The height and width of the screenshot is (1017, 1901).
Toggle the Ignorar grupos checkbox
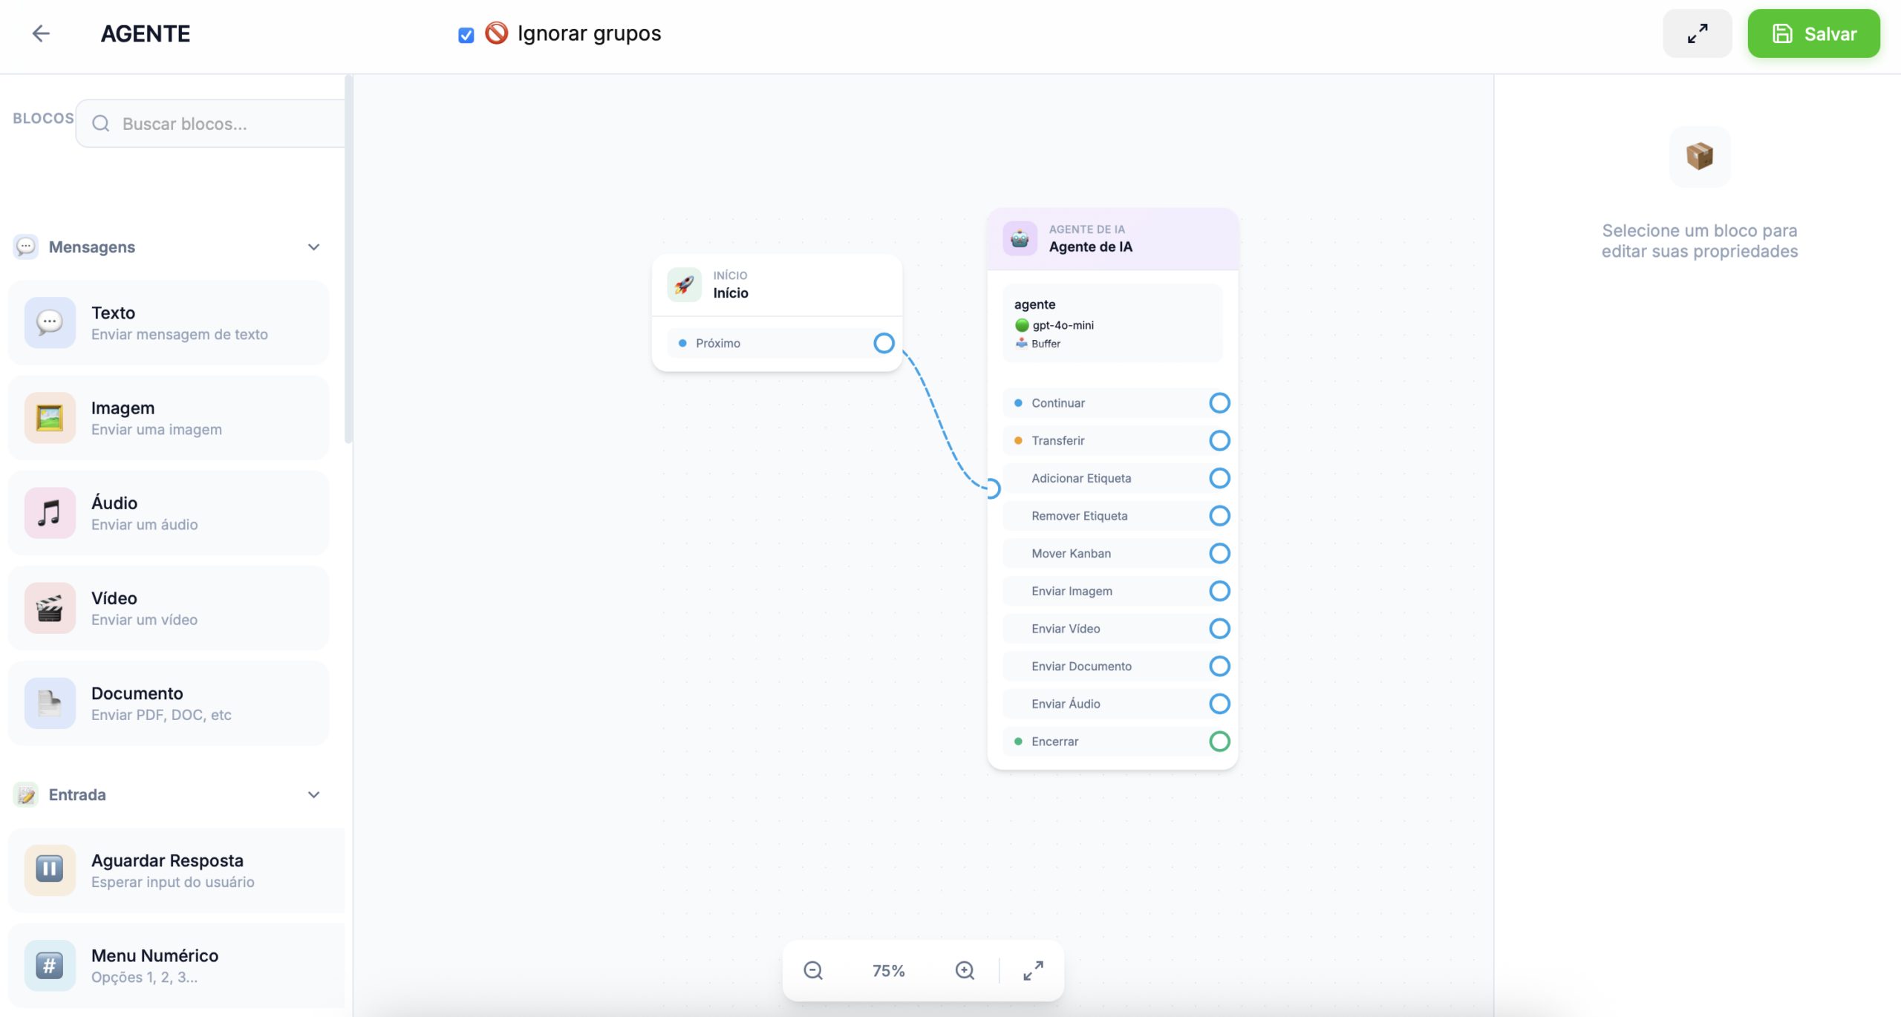(466, 35)
